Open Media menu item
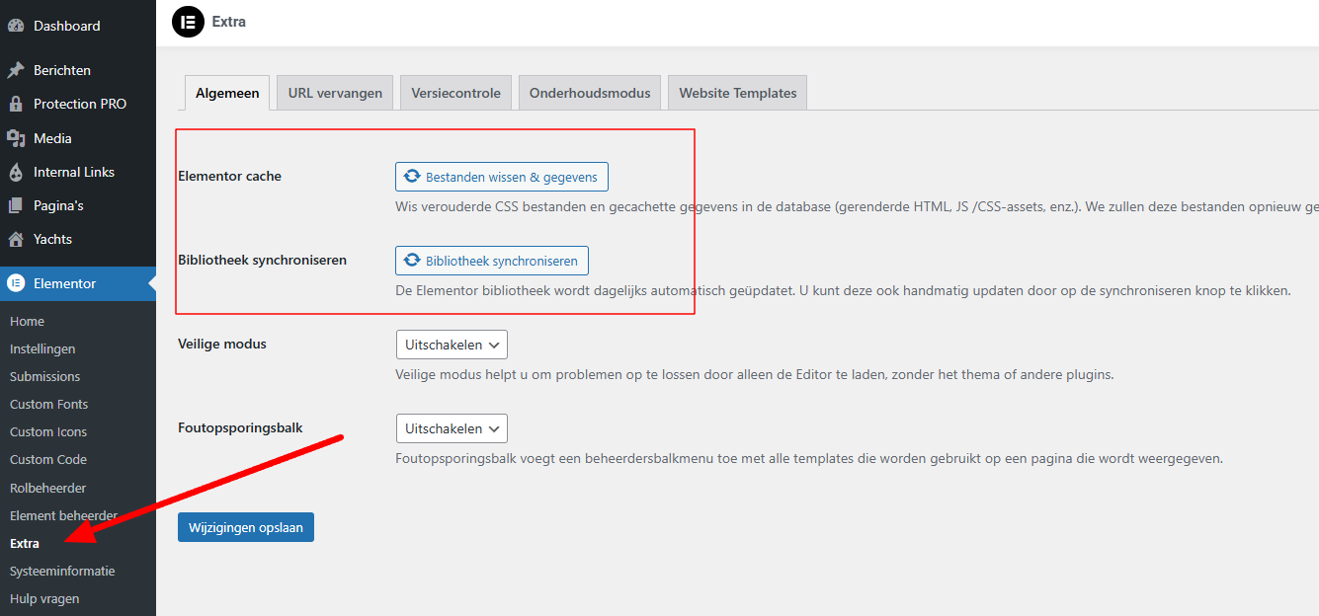Image resolution: width=1319 pixels, height=616 pixels. click(78, 138)
